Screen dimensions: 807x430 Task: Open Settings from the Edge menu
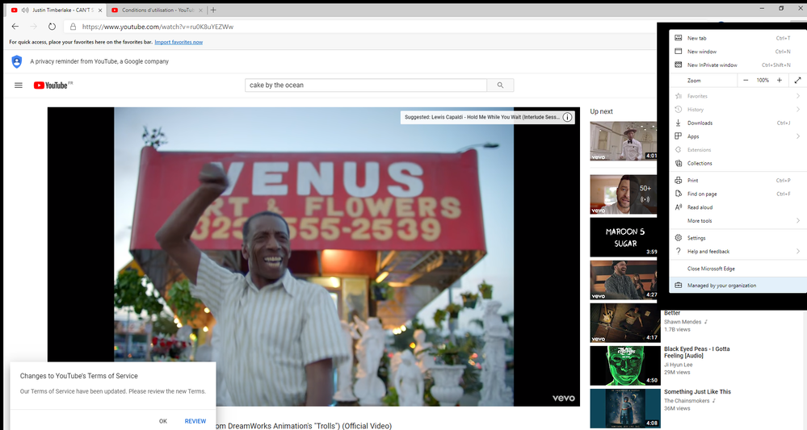(x=738, y=238)
